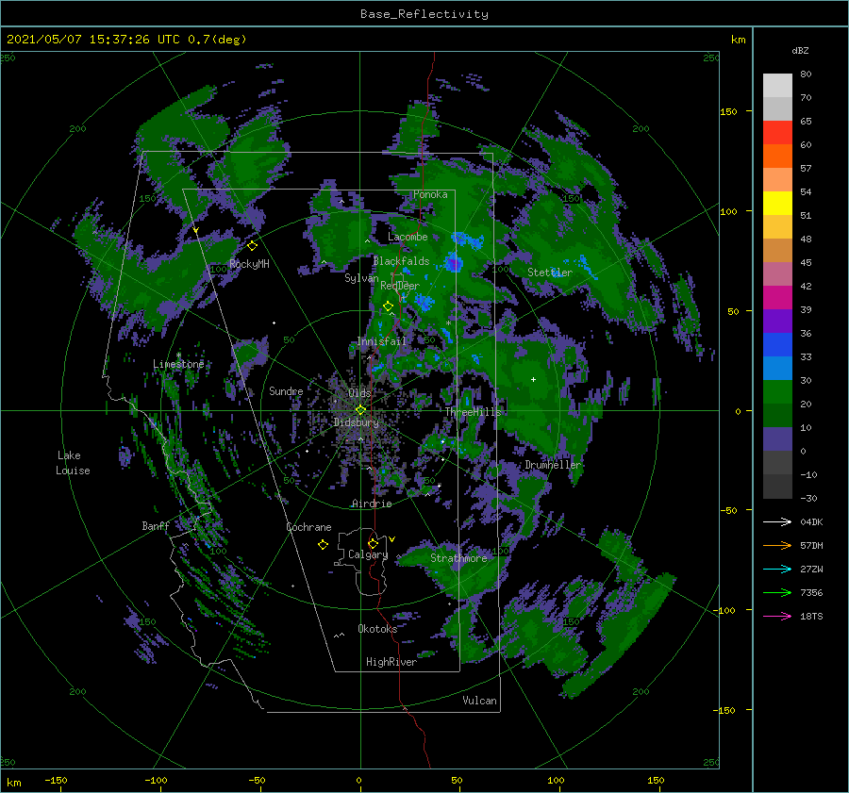
Task: Click the Blackfalds city label
Action: [401, 261]
